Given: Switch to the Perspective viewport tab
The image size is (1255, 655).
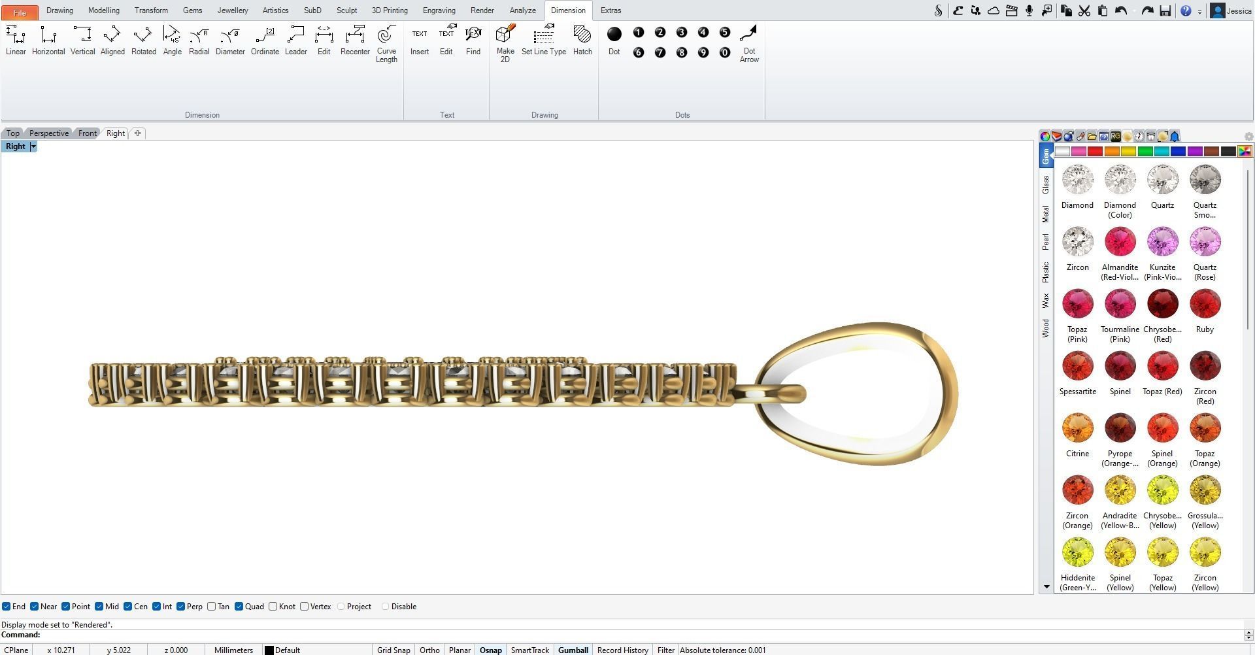Looking at the screenshot, I should click(x=49, y=133).
